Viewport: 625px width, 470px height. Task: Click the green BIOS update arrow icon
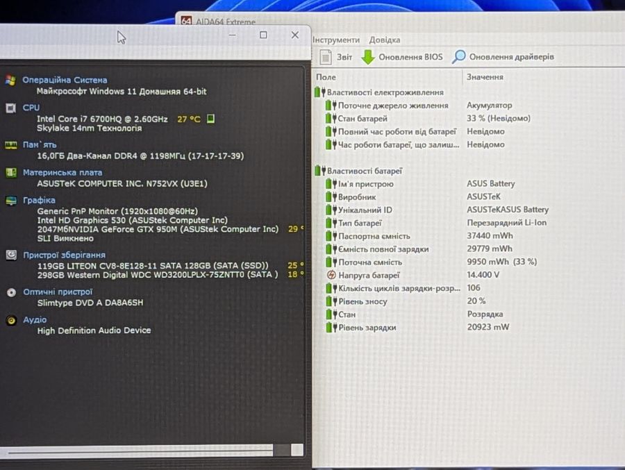coord(368,57)
